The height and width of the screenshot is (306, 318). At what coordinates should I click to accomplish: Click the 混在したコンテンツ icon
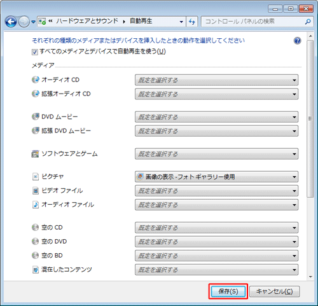(x=36, y=270)
